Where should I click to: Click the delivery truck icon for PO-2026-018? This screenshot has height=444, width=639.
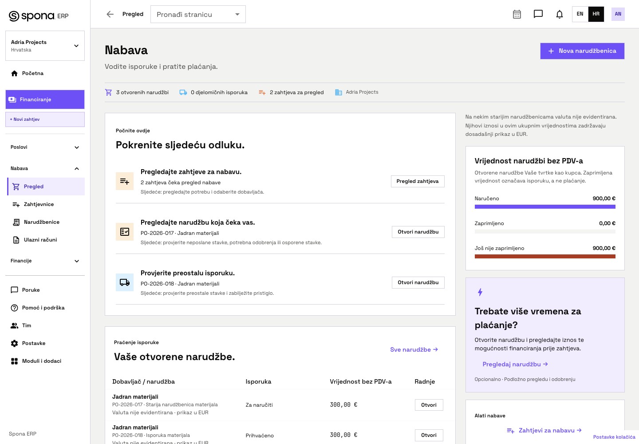pos(125,282)
